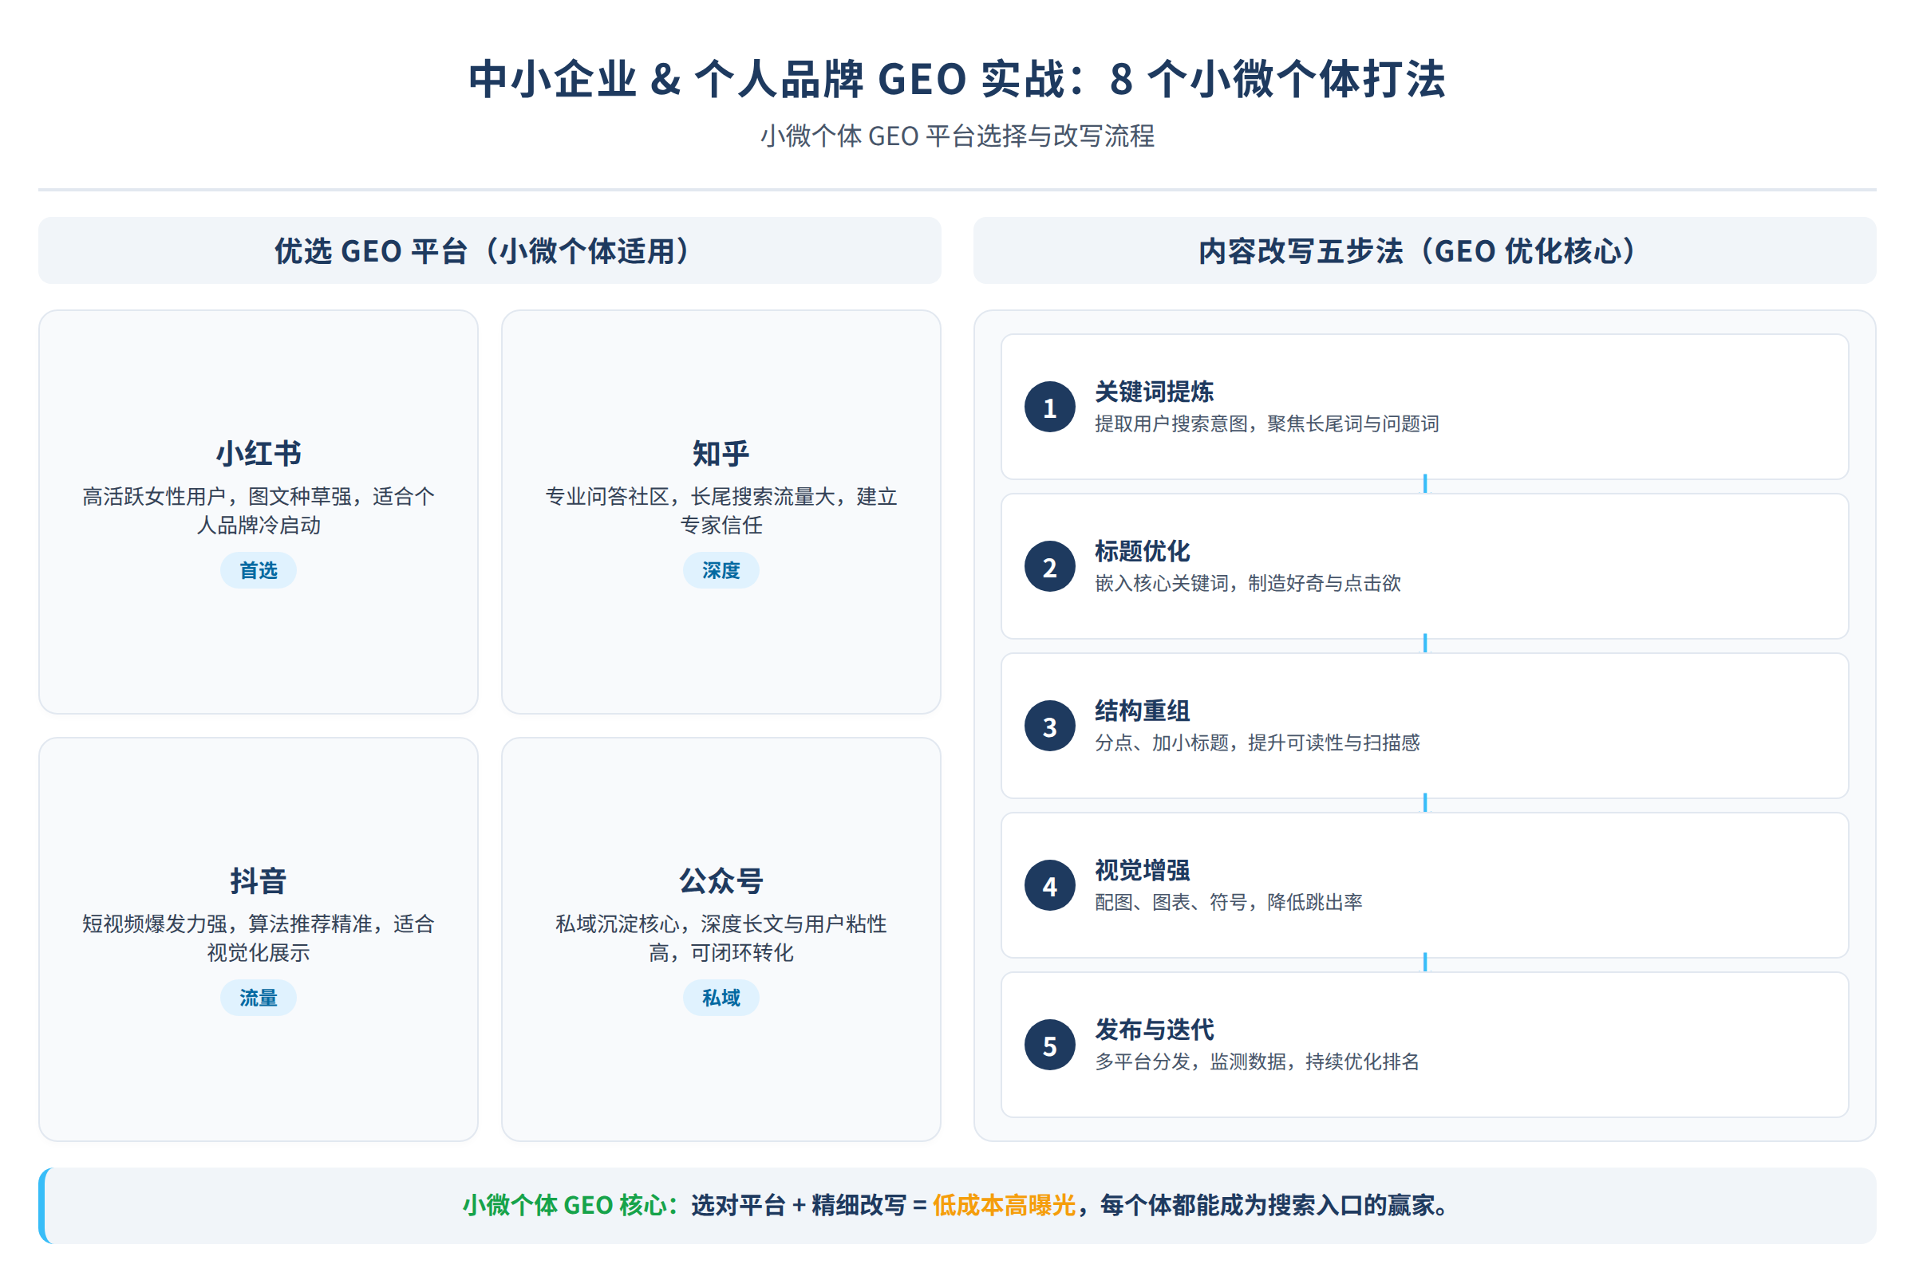Click text 选对平台 + 精细改写 =

point(809,1205)
